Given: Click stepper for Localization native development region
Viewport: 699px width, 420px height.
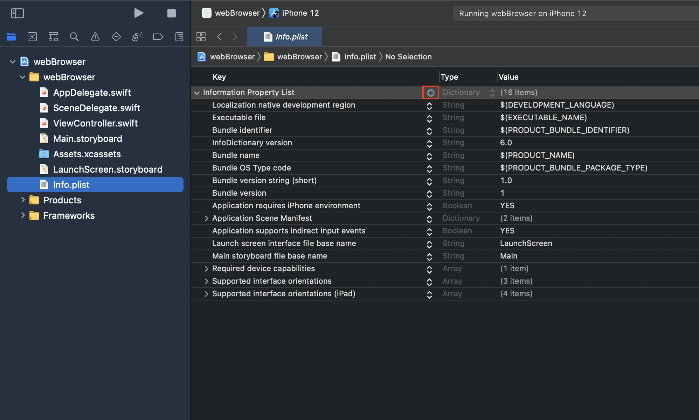Looking at the screenshot, I should pyautogui.click(x=429, y=106).
